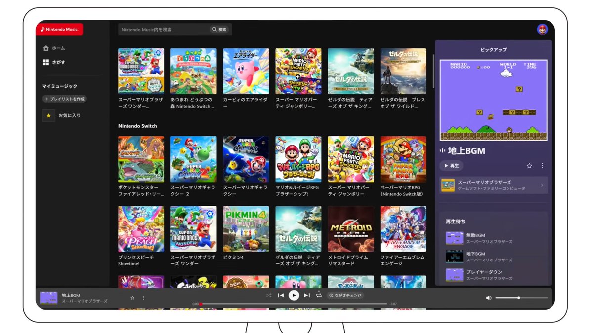The height and width of the screenshot is (333, 593).
Task: Click the now-playing thumbnail in the player bar
Action: pyautogui.click(x=49, y=298)
